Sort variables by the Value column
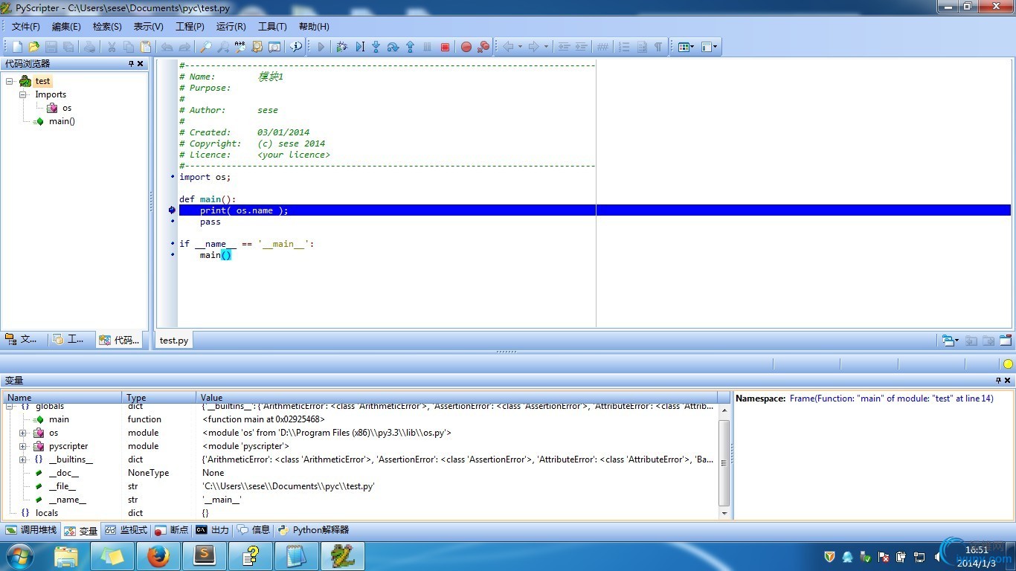Image resolution: width=1016 pixels, height=571 pixels. (x=457, y=398)
